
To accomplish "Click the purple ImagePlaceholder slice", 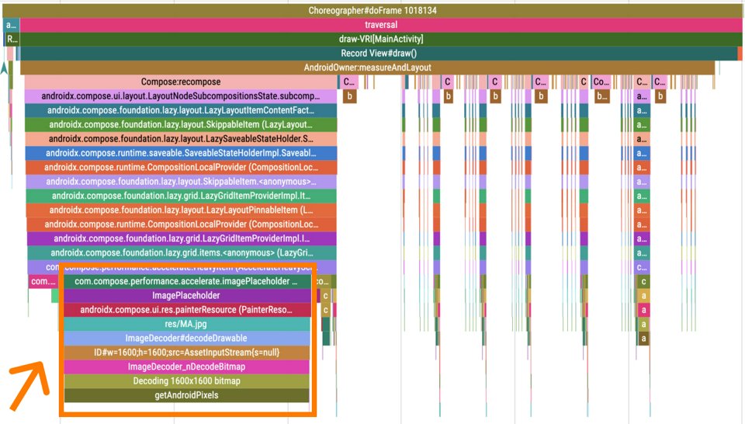I will (x=186, y=295).
